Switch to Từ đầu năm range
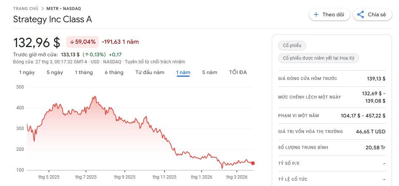Viewport: 399px width, 186px height. pyautogui.click(x=150, y=72)
